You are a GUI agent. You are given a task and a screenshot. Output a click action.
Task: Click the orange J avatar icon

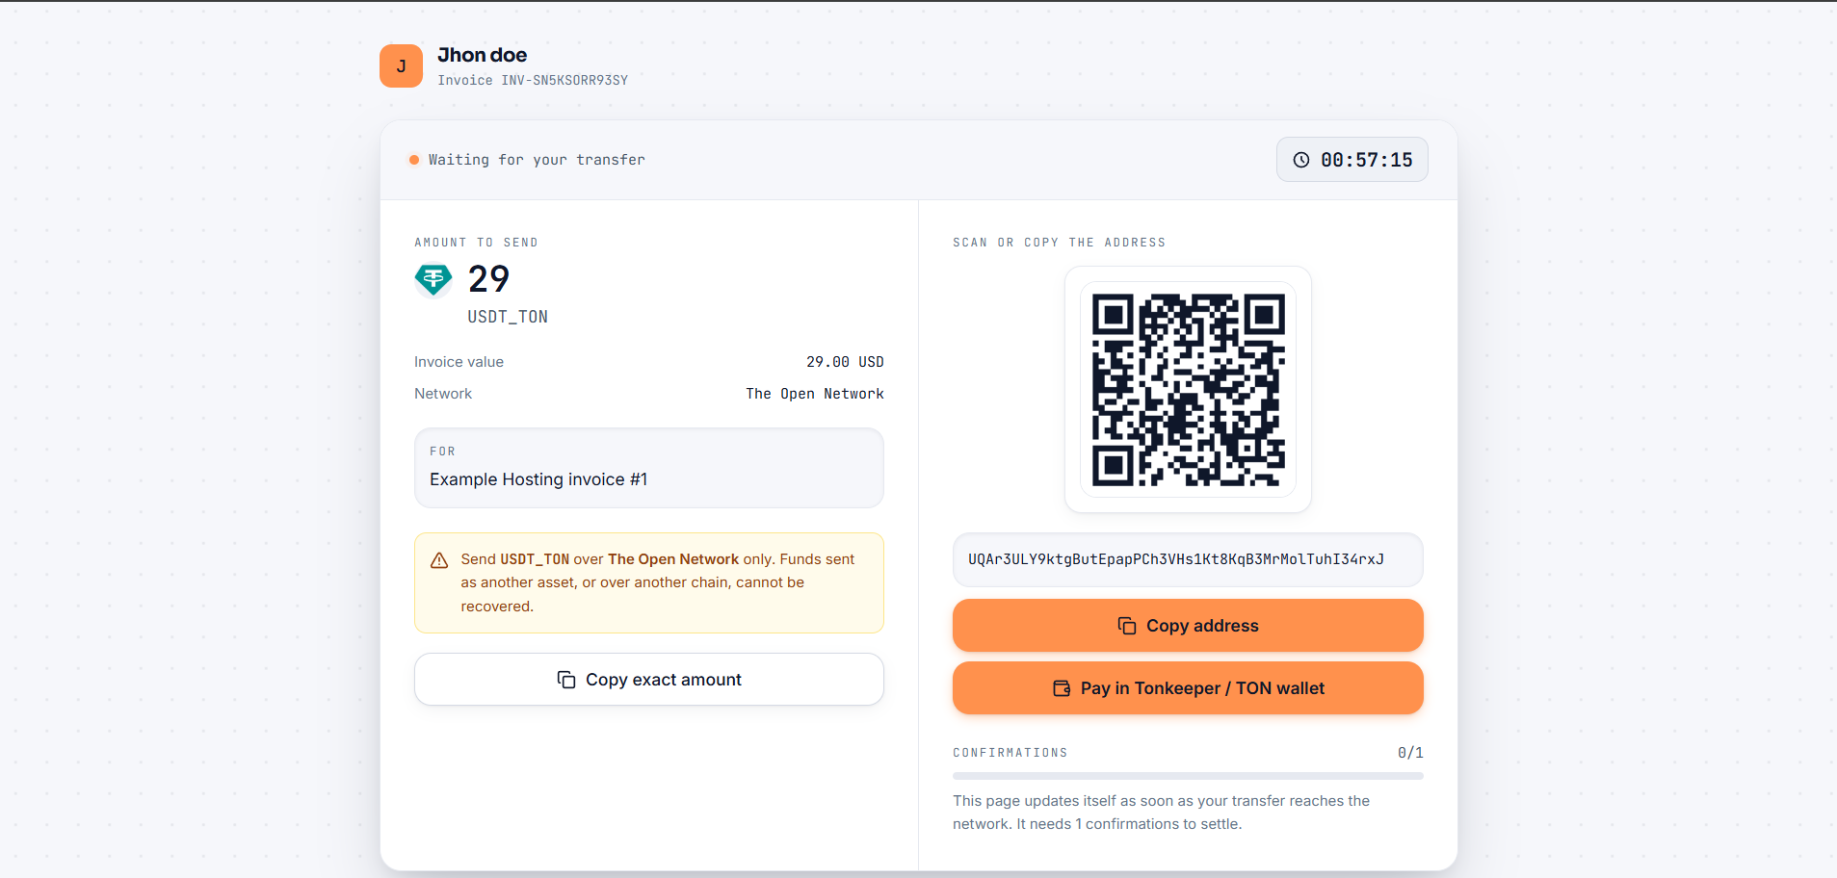(401, 65)
